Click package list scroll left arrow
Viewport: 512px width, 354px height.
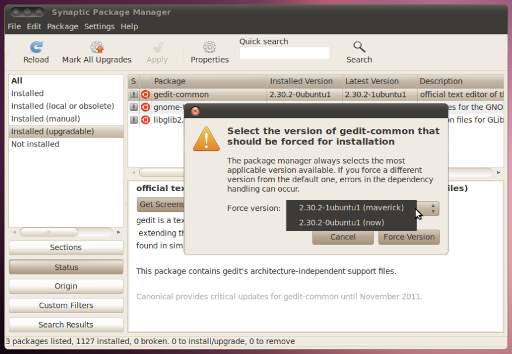(133, 172)
